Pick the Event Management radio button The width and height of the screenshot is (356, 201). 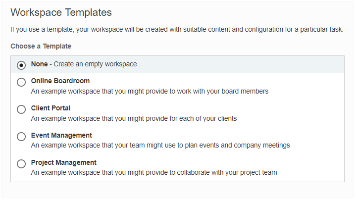[21, 137]
